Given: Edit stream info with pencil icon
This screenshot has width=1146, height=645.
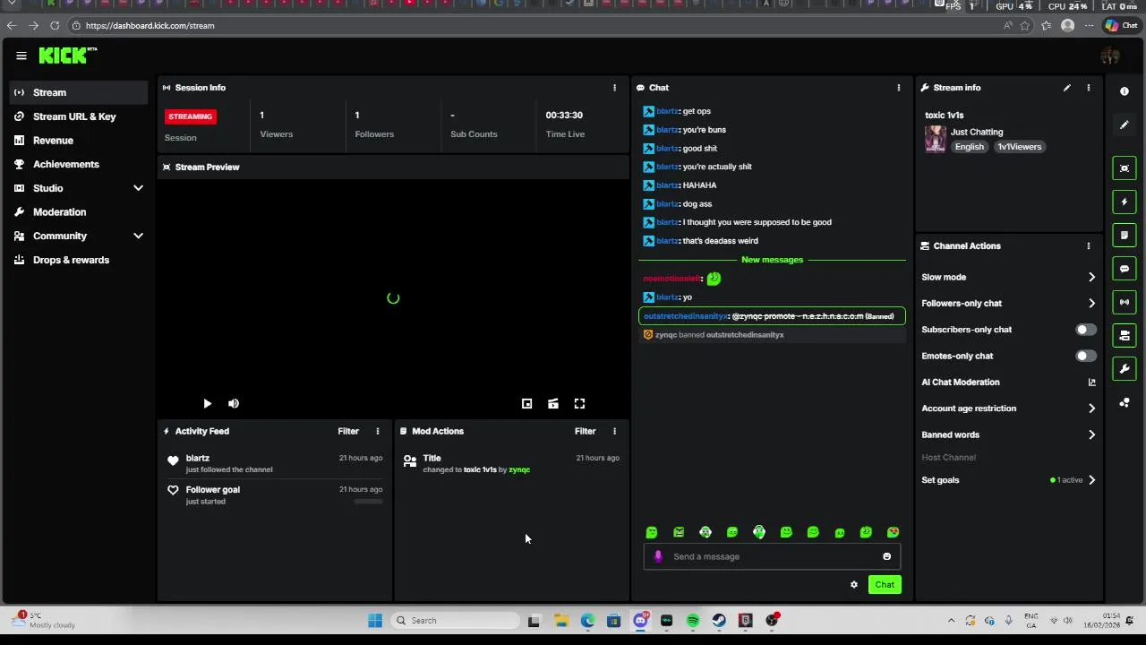Looking at the screenshot, I should [x=1067, y=88].
